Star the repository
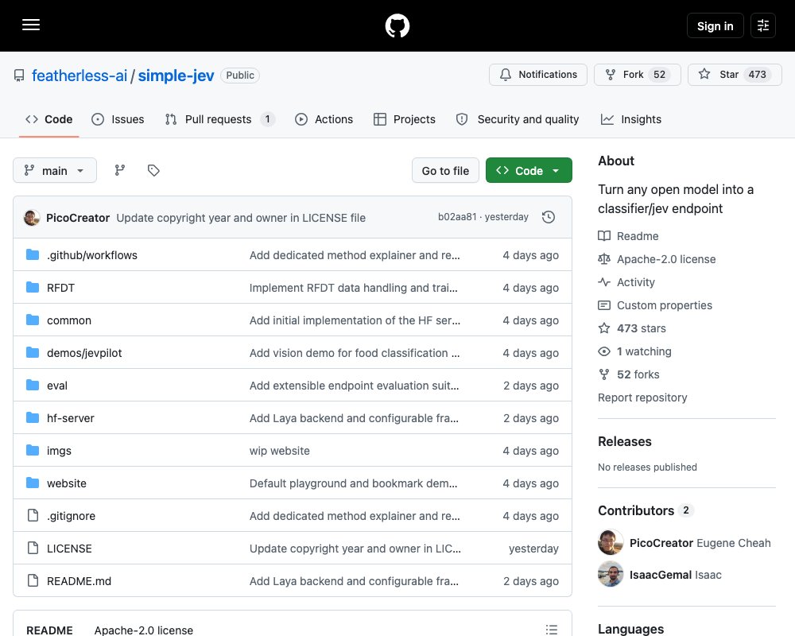The width and height of the screenshot is (795, 636). 735,75
